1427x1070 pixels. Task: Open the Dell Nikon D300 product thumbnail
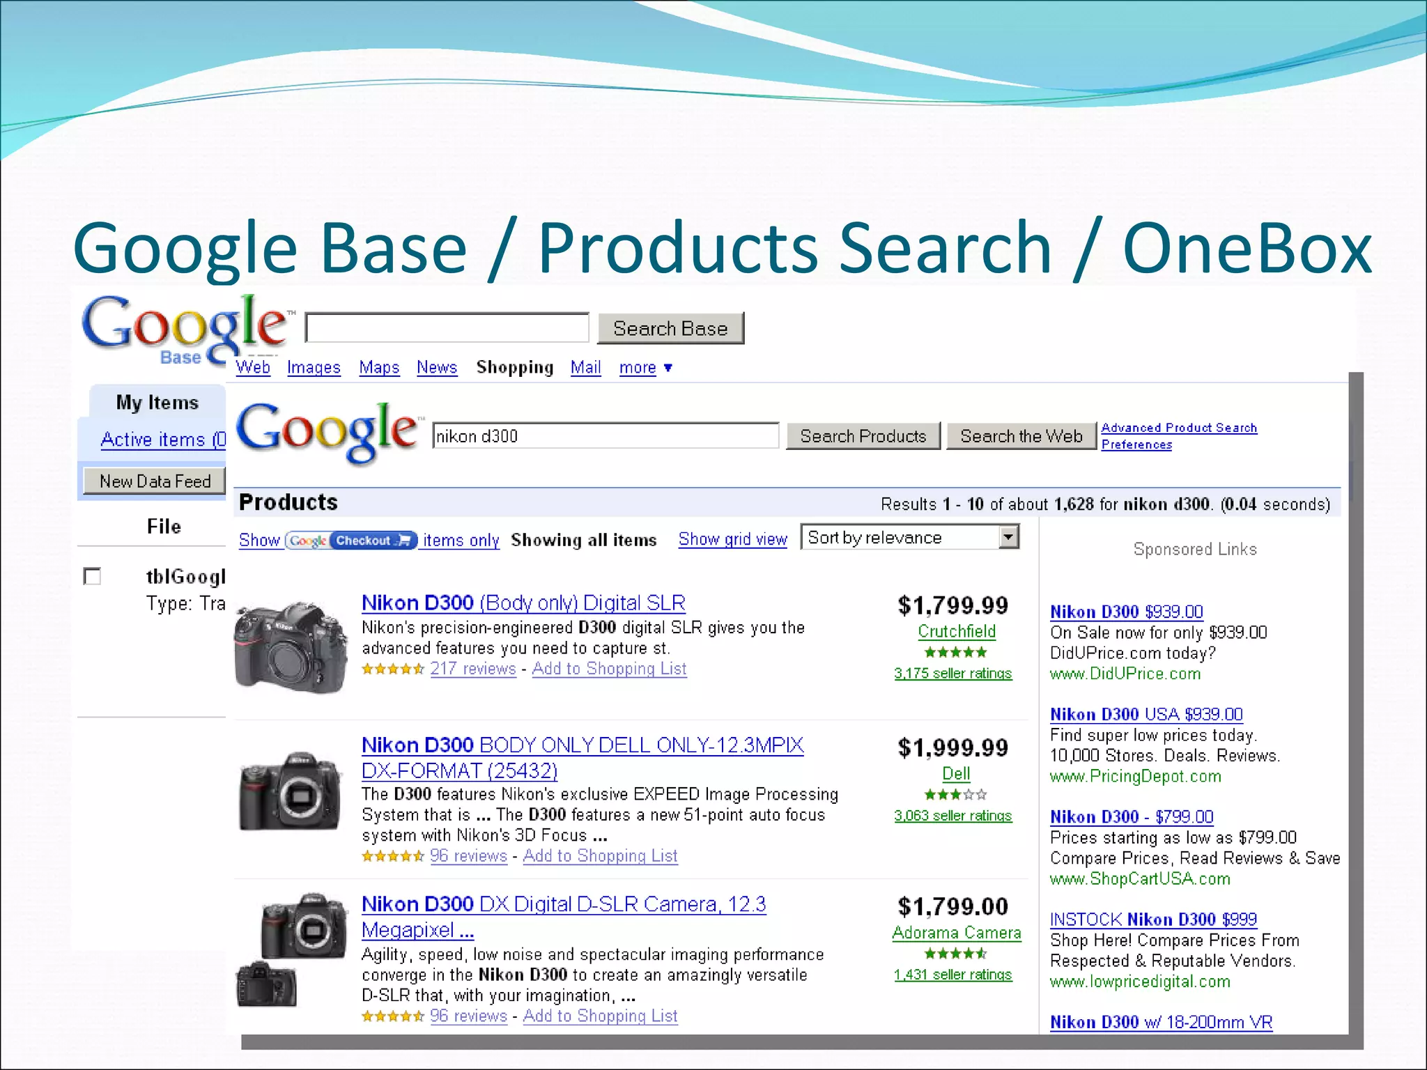click(x=291, y=791)
